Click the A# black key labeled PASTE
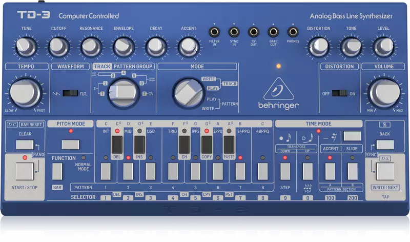Image resolution: width=410 pixels, height=242 pixels. [229, 145]
